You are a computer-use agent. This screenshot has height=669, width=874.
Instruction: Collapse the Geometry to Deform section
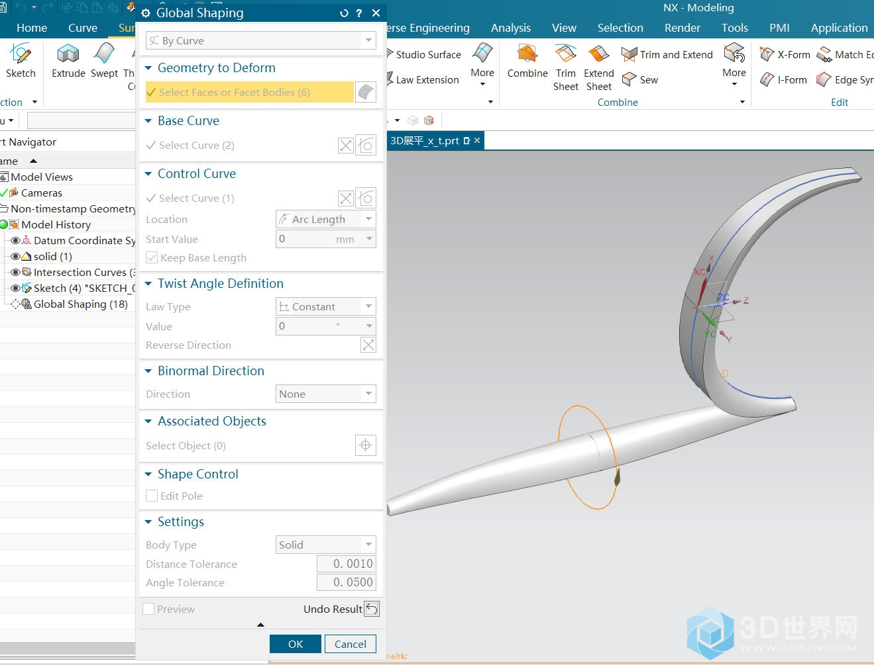coord(148,68)
